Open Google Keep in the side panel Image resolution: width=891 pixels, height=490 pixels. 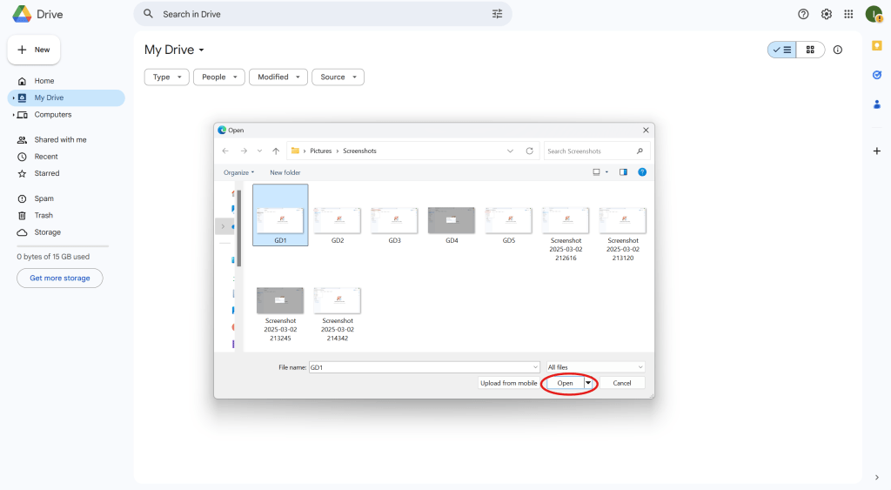(877, 45)
